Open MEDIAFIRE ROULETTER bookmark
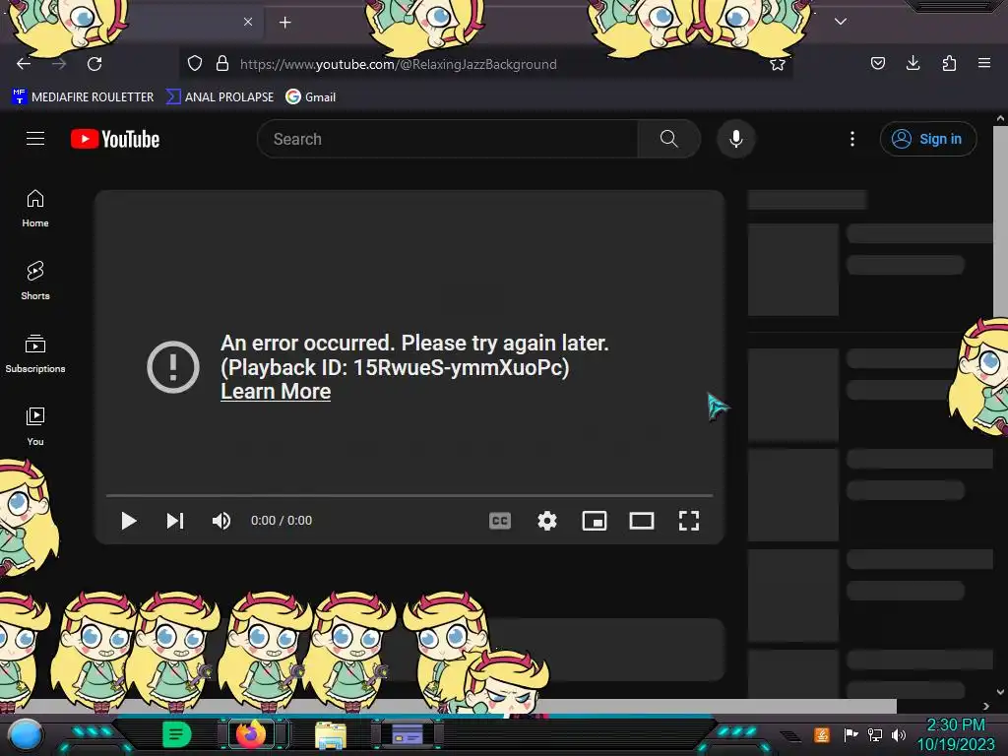Image resolution: width=1008 pixels, height=756 pixels. 83,97
